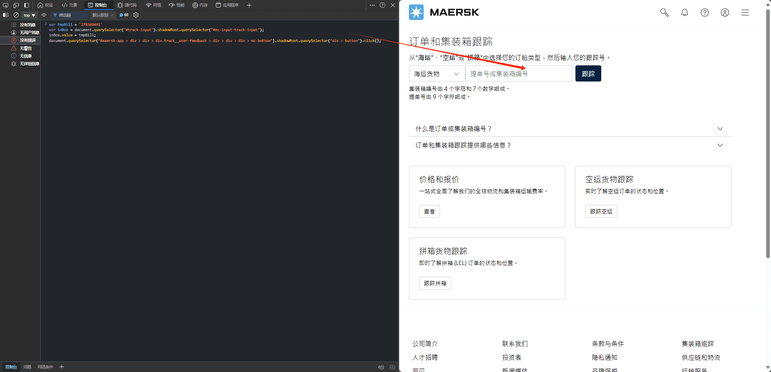Close the DevTools panel
The height and width of the screenshot is (372, 771).
click(x=393, y=5)
